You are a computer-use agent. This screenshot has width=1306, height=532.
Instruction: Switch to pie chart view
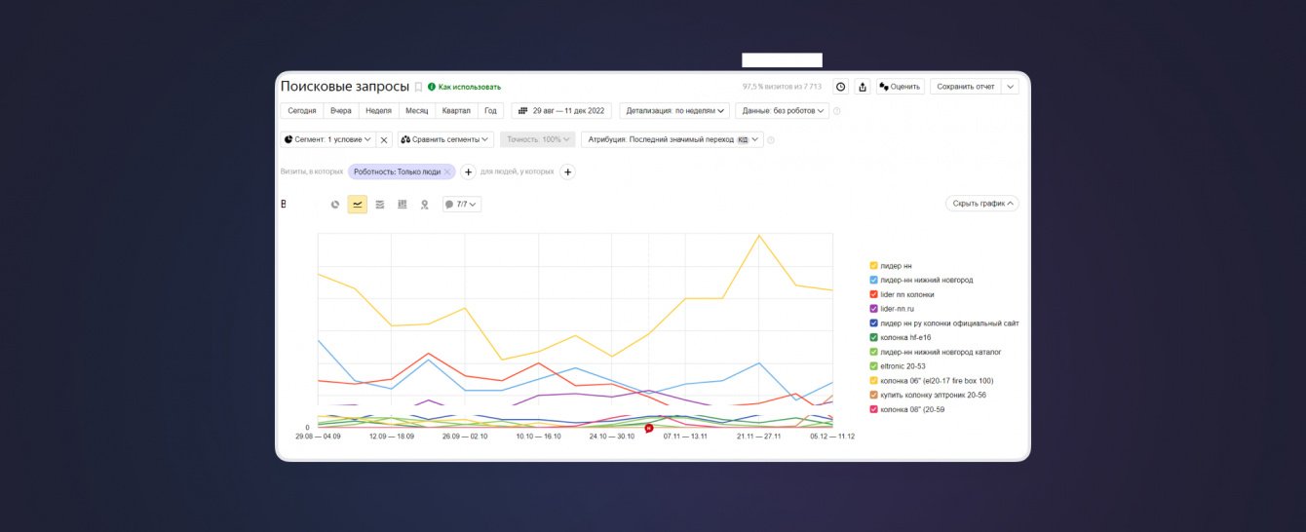[x=335, y=205]
